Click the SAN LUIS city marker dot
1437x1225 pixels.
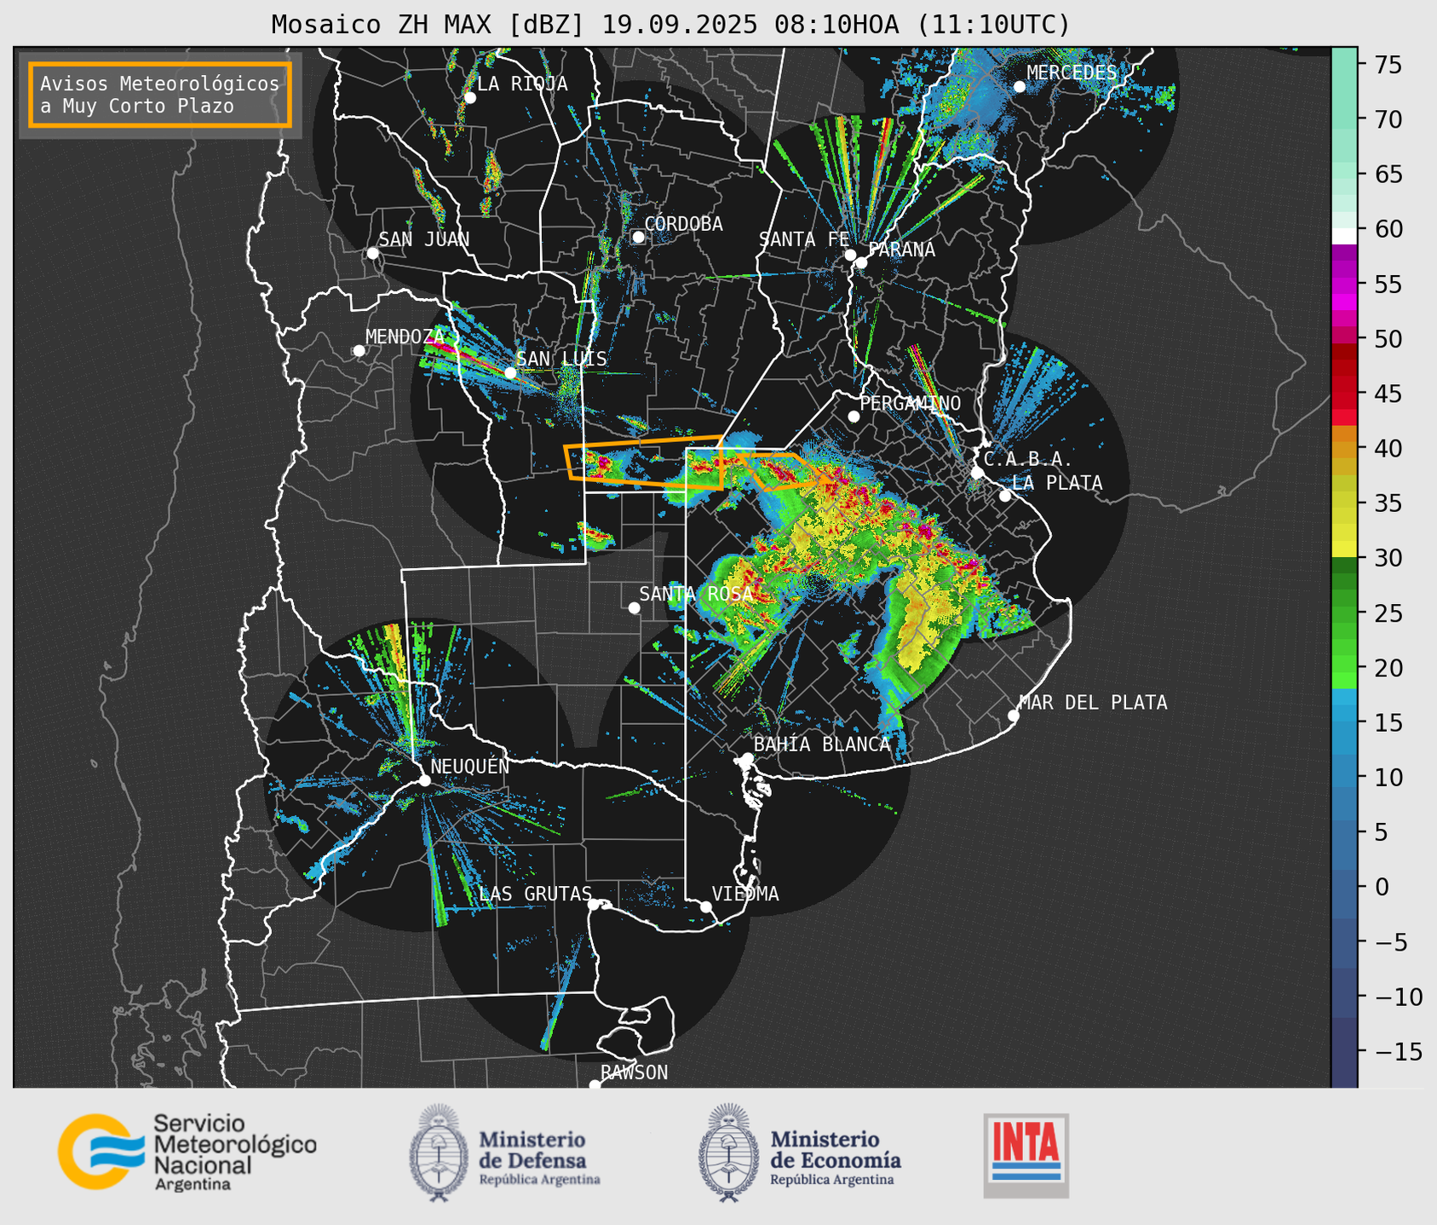[510, 372]
